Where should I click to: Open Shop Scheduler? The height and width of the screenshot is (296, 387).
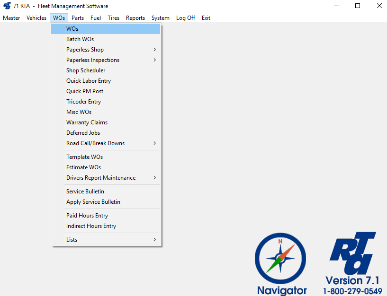pos(86,70)
